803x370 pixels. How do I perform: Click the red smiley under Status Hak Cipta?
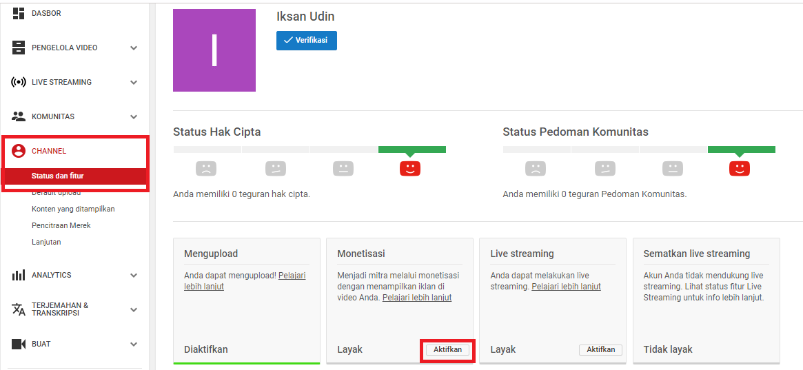[x=409, y=168]
